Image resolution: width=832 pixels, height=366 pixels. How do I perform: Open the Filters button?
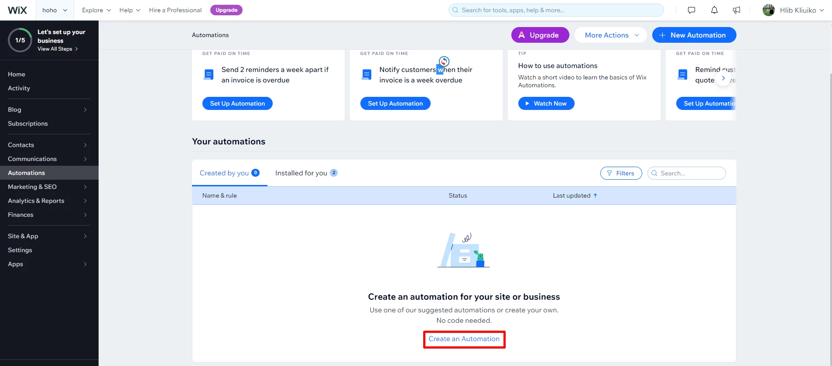point(621,173)
